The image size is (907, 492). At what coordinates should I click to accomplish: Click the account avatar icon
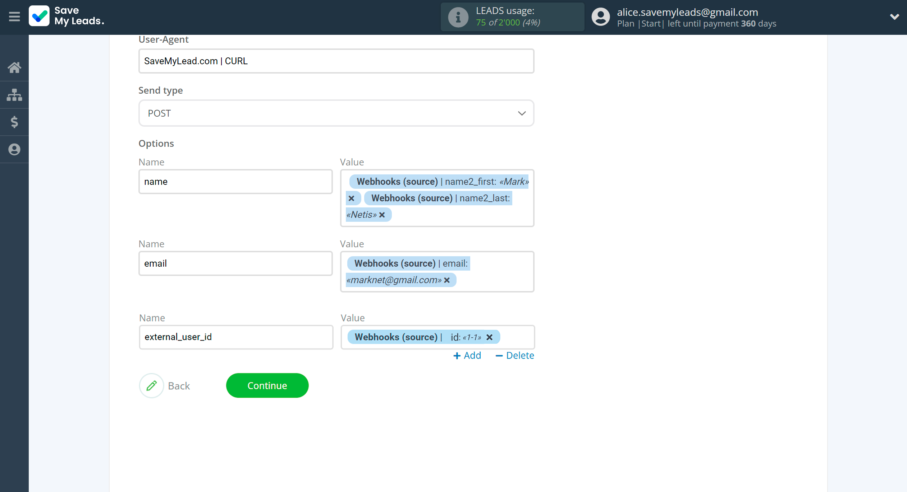601,17
